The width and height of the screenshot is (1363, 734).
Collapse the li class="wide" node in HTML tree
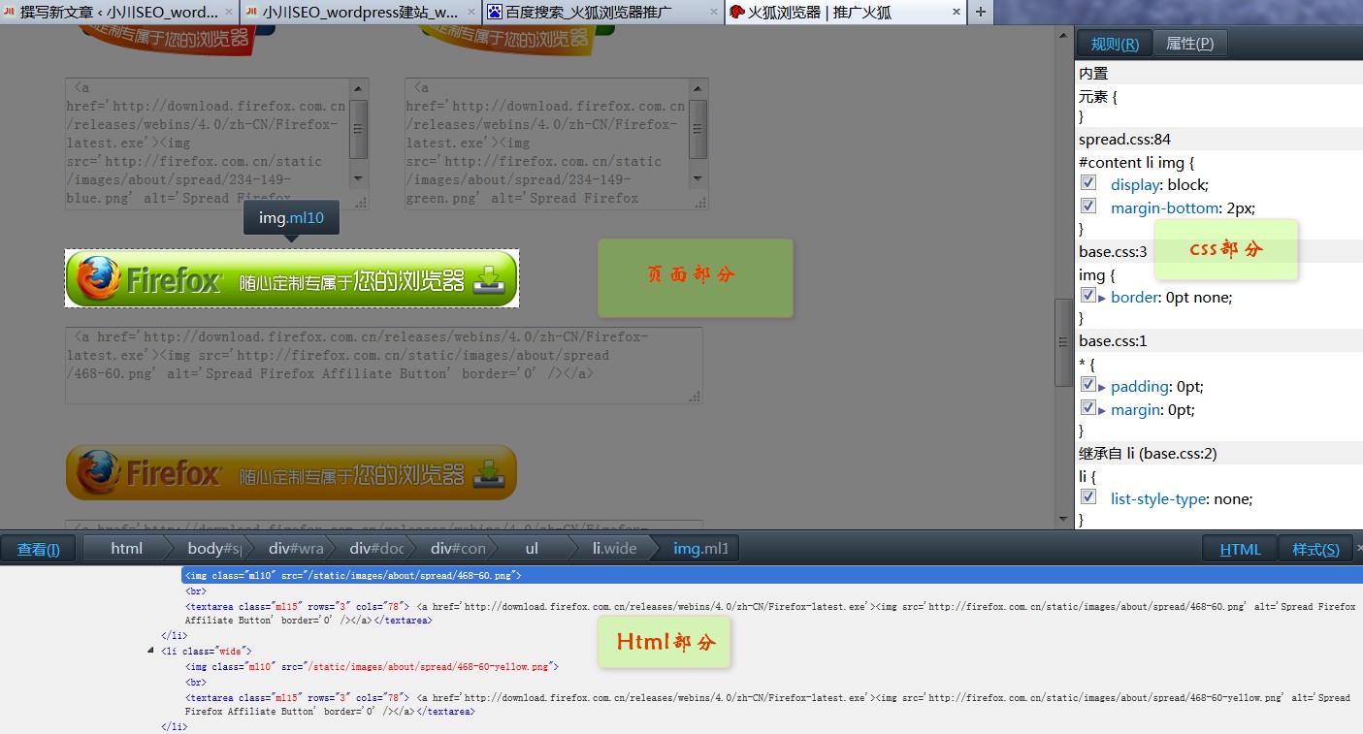pos(151,651)
